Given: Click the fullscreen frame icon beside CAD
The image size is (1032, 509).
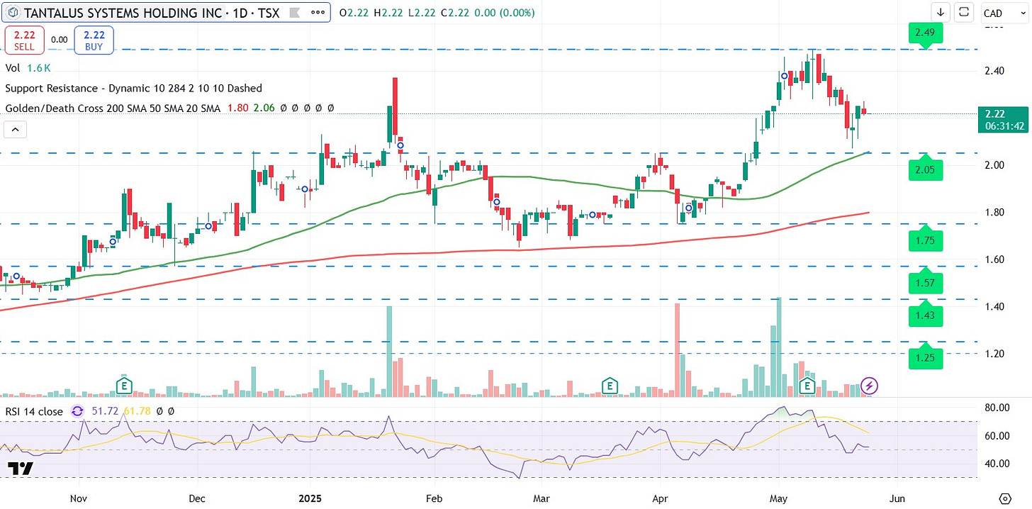Looking at the screenshot, I should [x=964, y=12].
